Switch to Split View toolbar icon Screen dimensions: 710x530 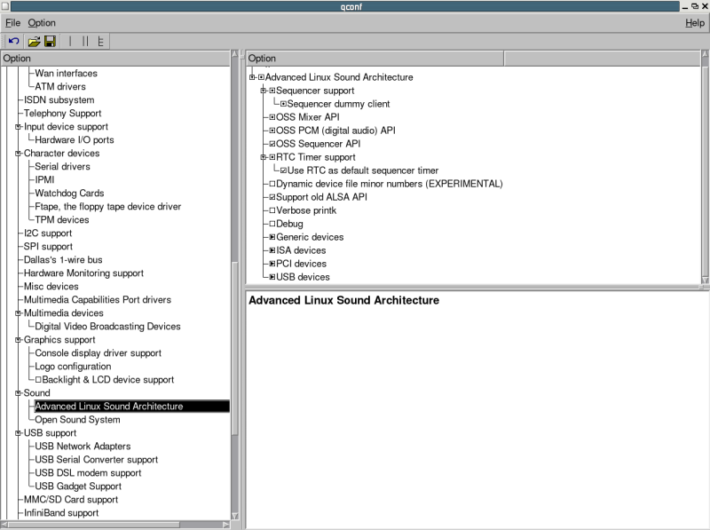(85, 41)
